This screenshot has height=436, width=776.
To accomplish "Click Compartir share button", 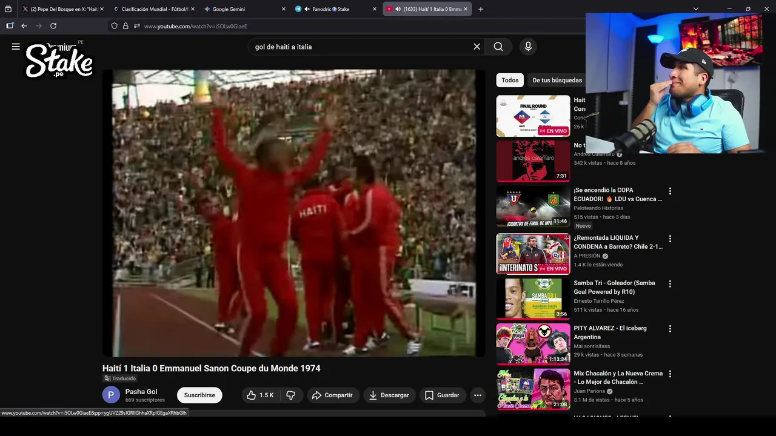I will click(332, 395).
